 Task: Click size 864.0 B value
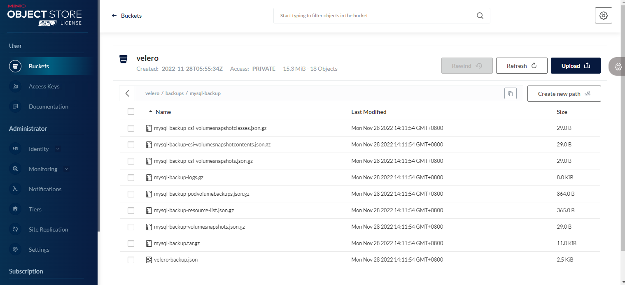(566, 194)
